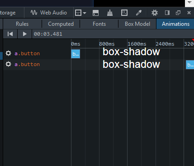This screenshot has height=166, width=194.
Task: Click the 0ms timeline header label
Action: click(76, 44)
